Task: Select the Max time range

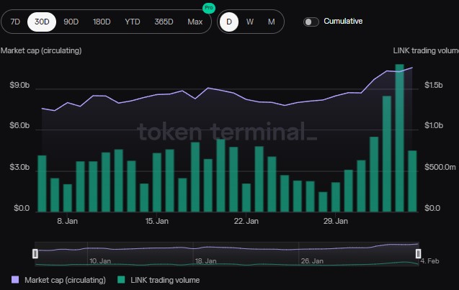Action: coord(195,22)
